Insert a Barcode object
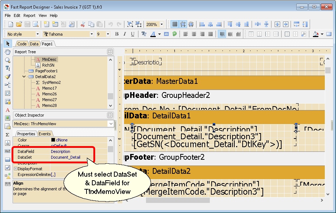336x213 pixels. point(8,183)
